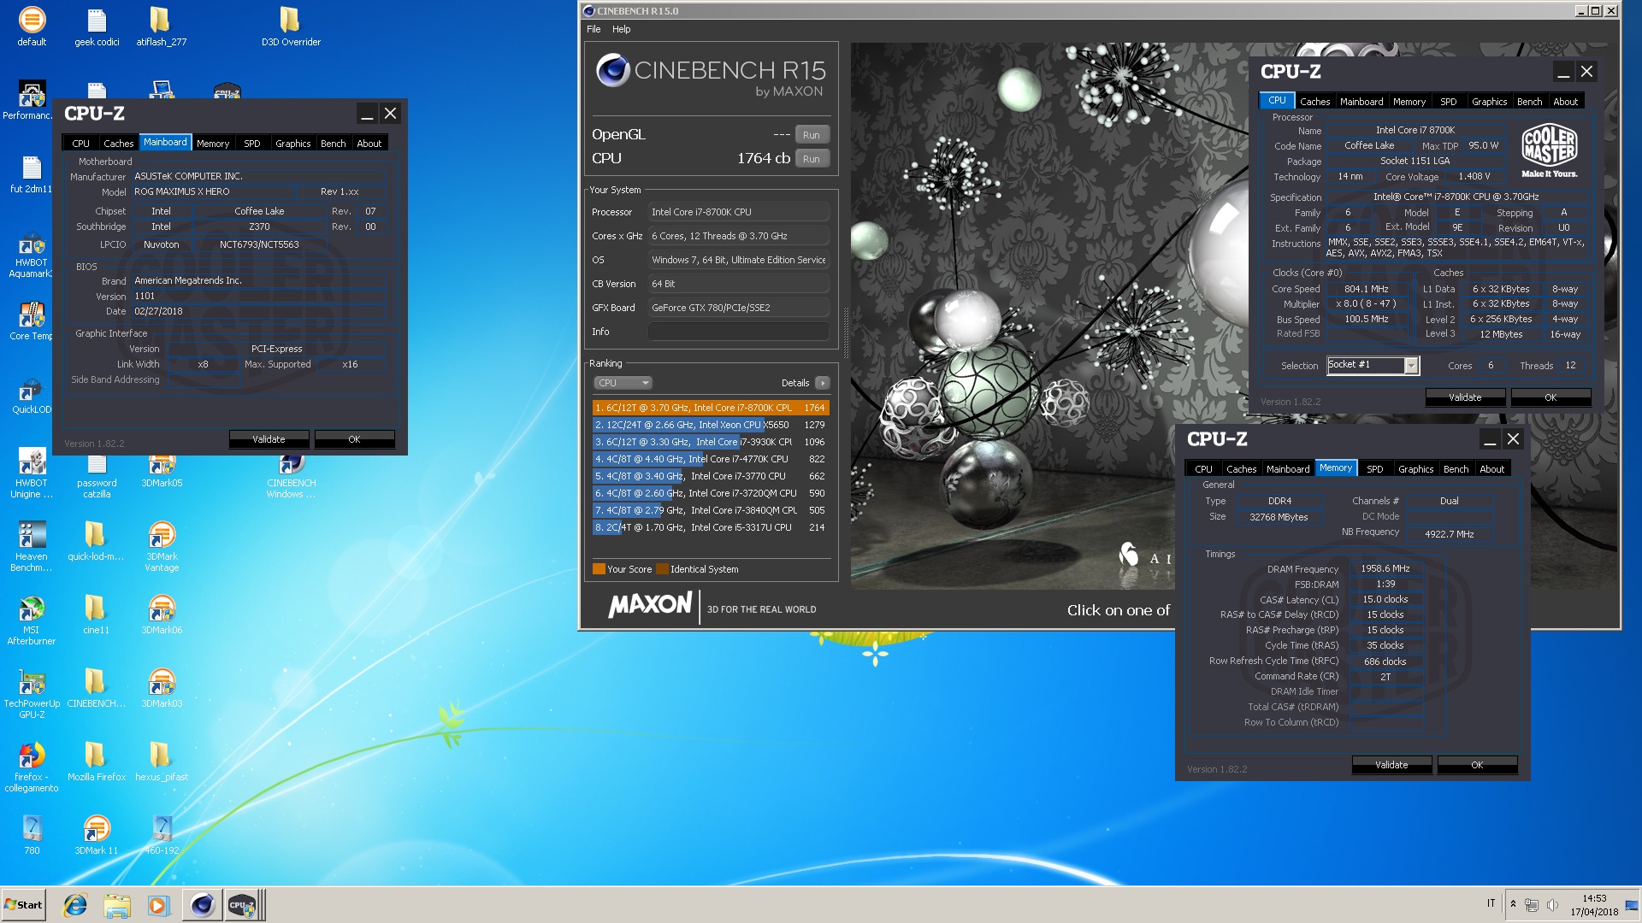Launch Core Temp desktop icon

32,321
